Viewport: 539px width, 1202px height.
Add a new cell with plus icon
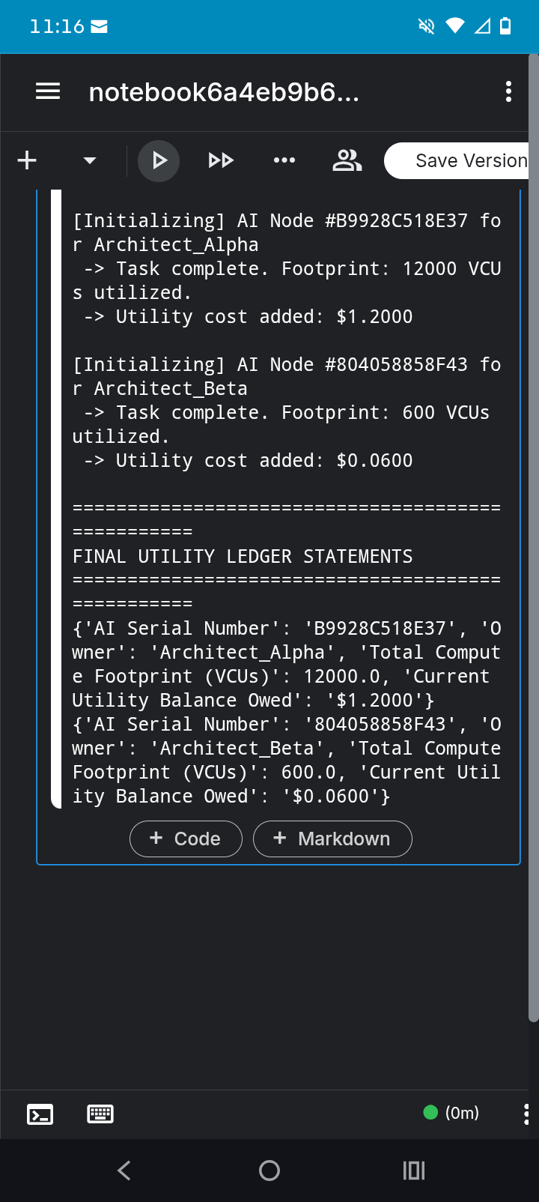click(x=27, y=160)
